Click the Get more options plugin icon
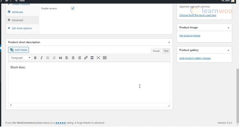The image size is (239, 134). [9, 28]
